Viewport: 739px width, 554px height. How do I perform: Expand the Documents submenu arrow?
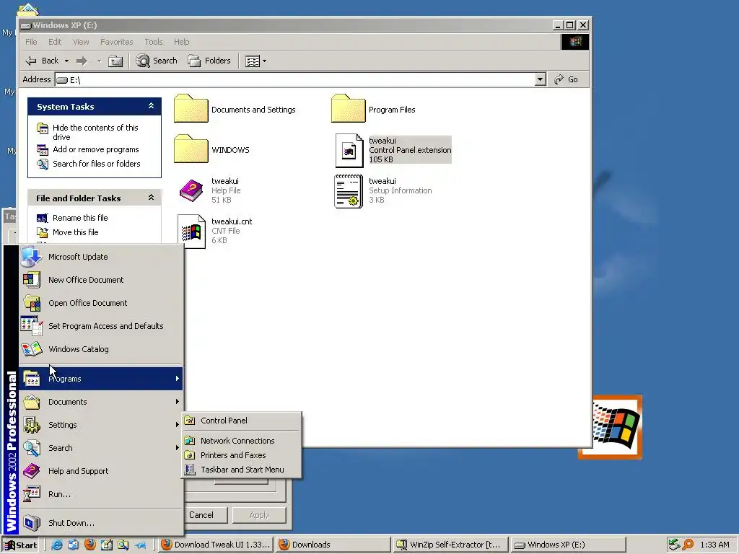[x=178, y=401]
